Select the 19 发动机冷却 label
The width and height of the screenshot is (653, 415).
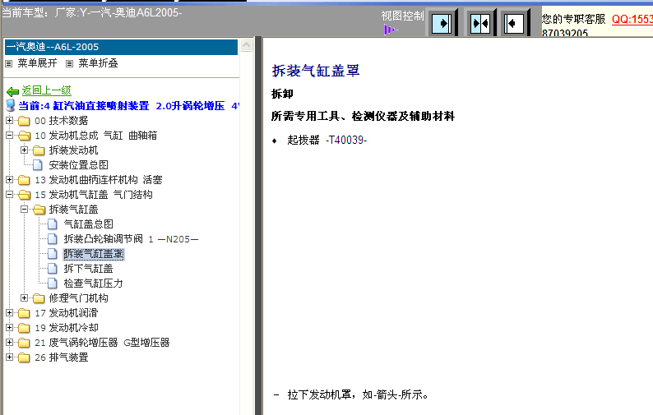click(67, 328)
